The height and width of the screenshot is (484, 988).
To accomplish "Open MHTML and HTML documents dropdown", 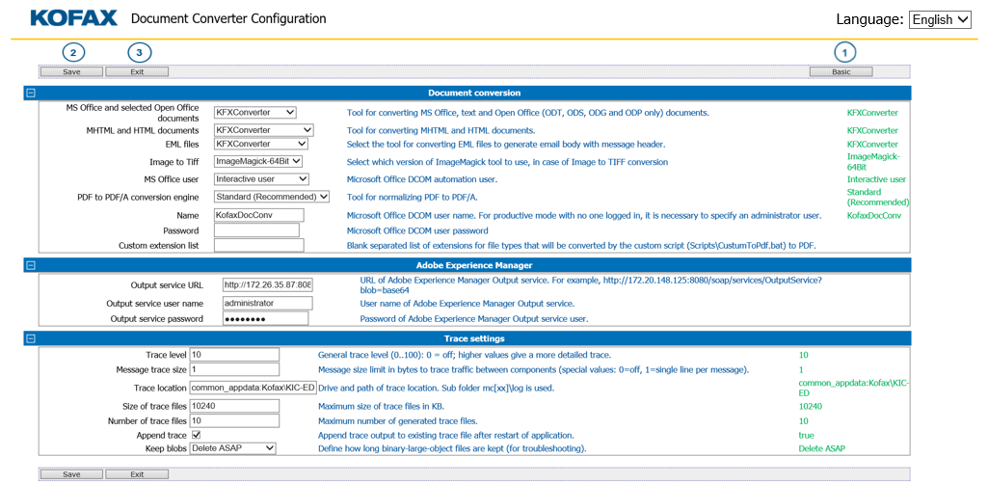I will click(x=263, y=130).
